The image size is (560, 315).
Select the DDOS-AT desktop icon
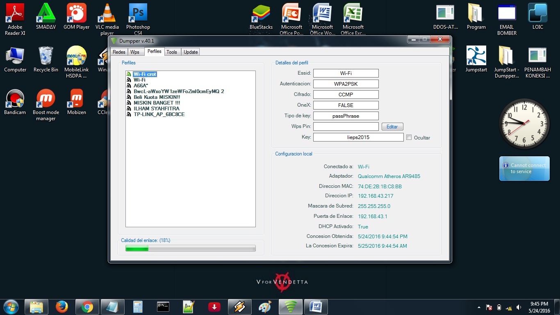point(446,16)
